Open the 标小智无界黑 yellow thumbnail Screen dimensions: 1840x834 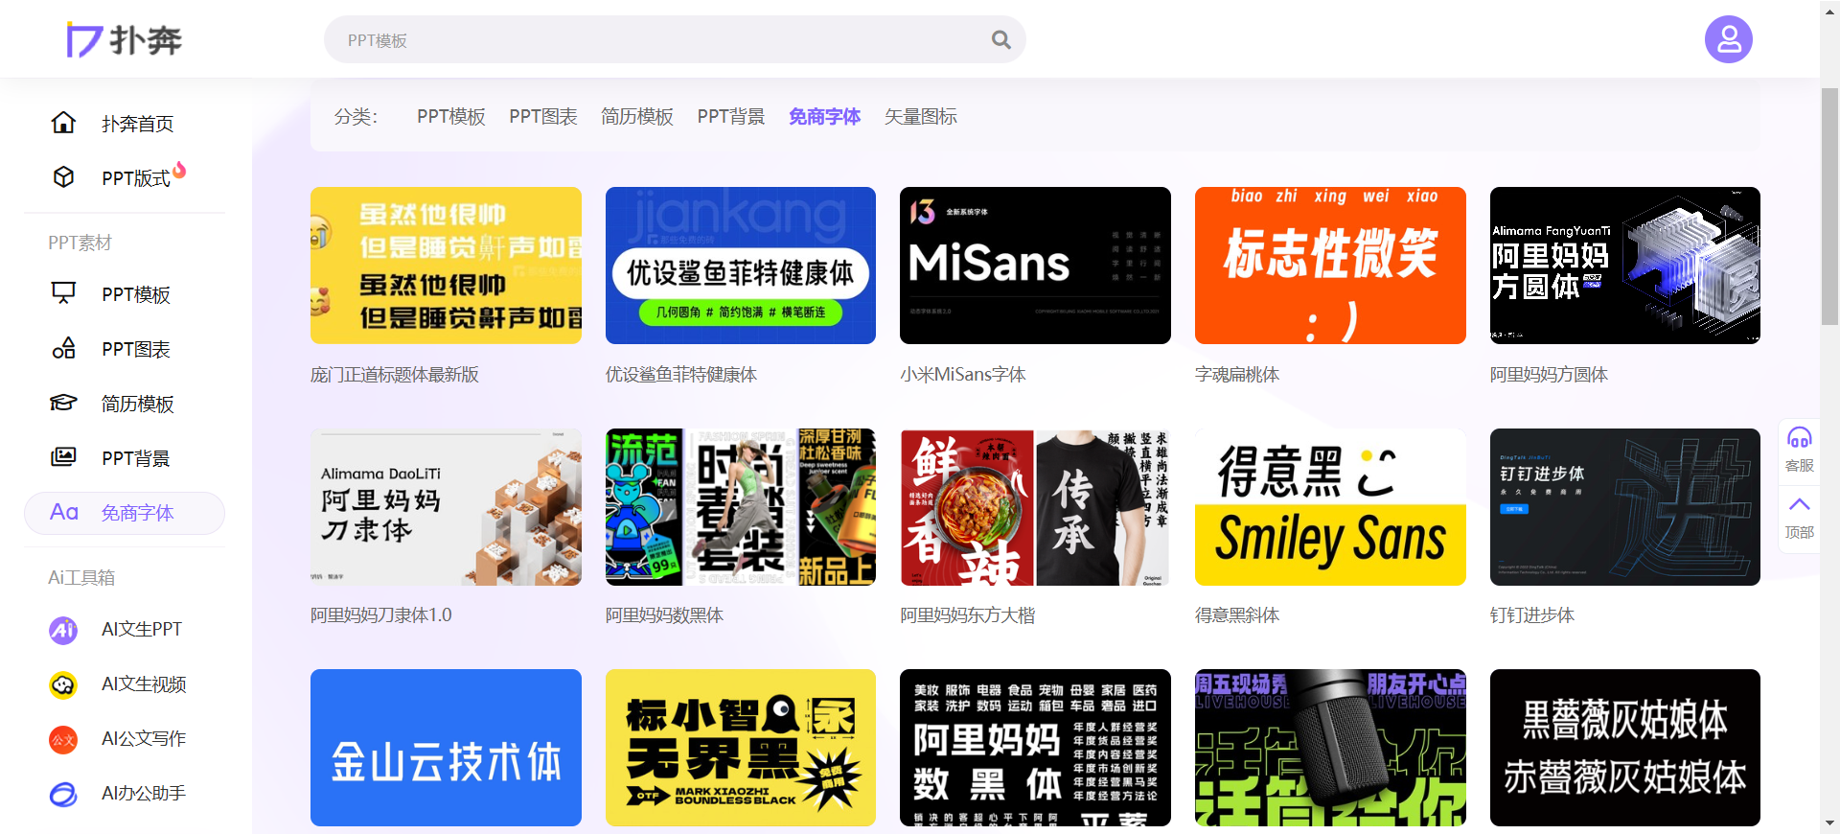[x=740, y=748]
